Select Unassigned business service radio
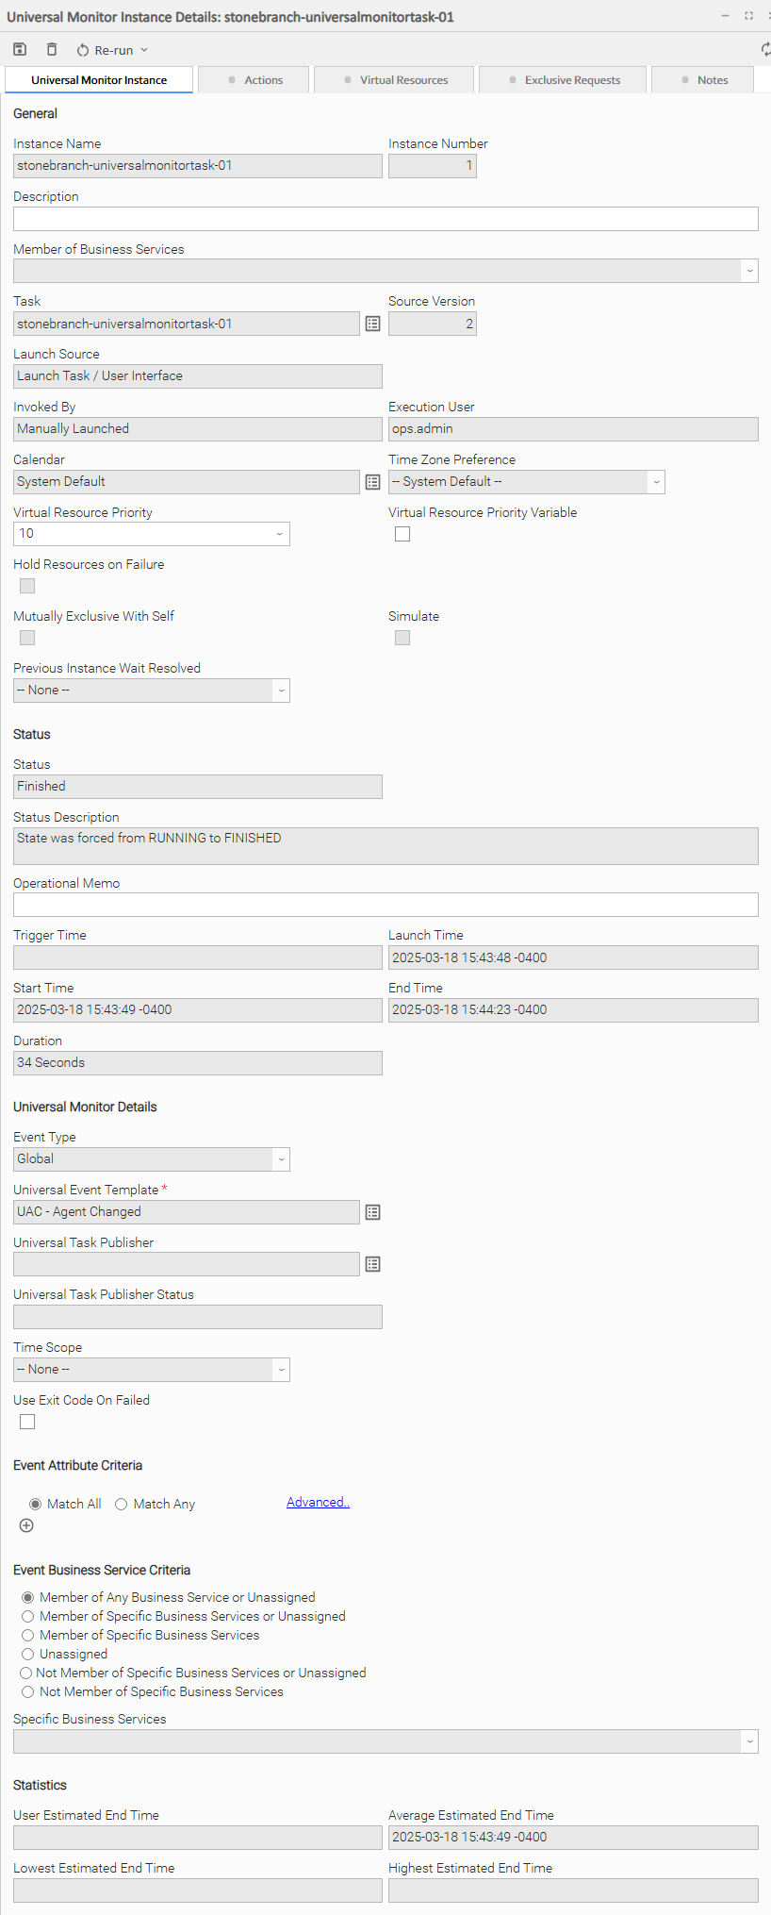Image resolution: width=771 pixels, height=1915 pixels. 28,1655
